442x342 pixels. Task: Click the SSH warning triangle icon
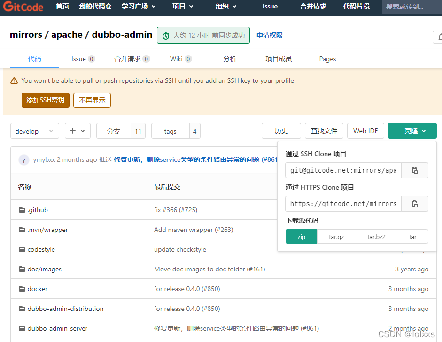click(14, 81)
